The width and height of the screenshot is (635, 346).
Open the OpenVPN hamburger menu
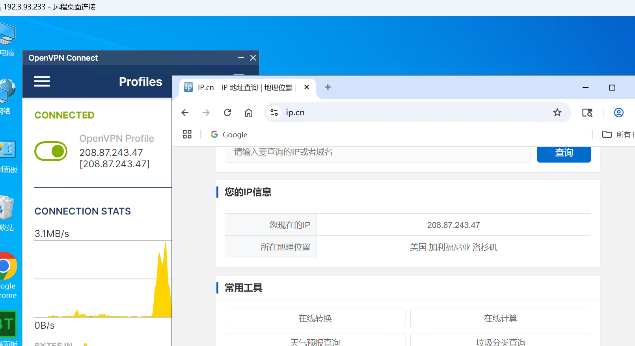point(42,81)
